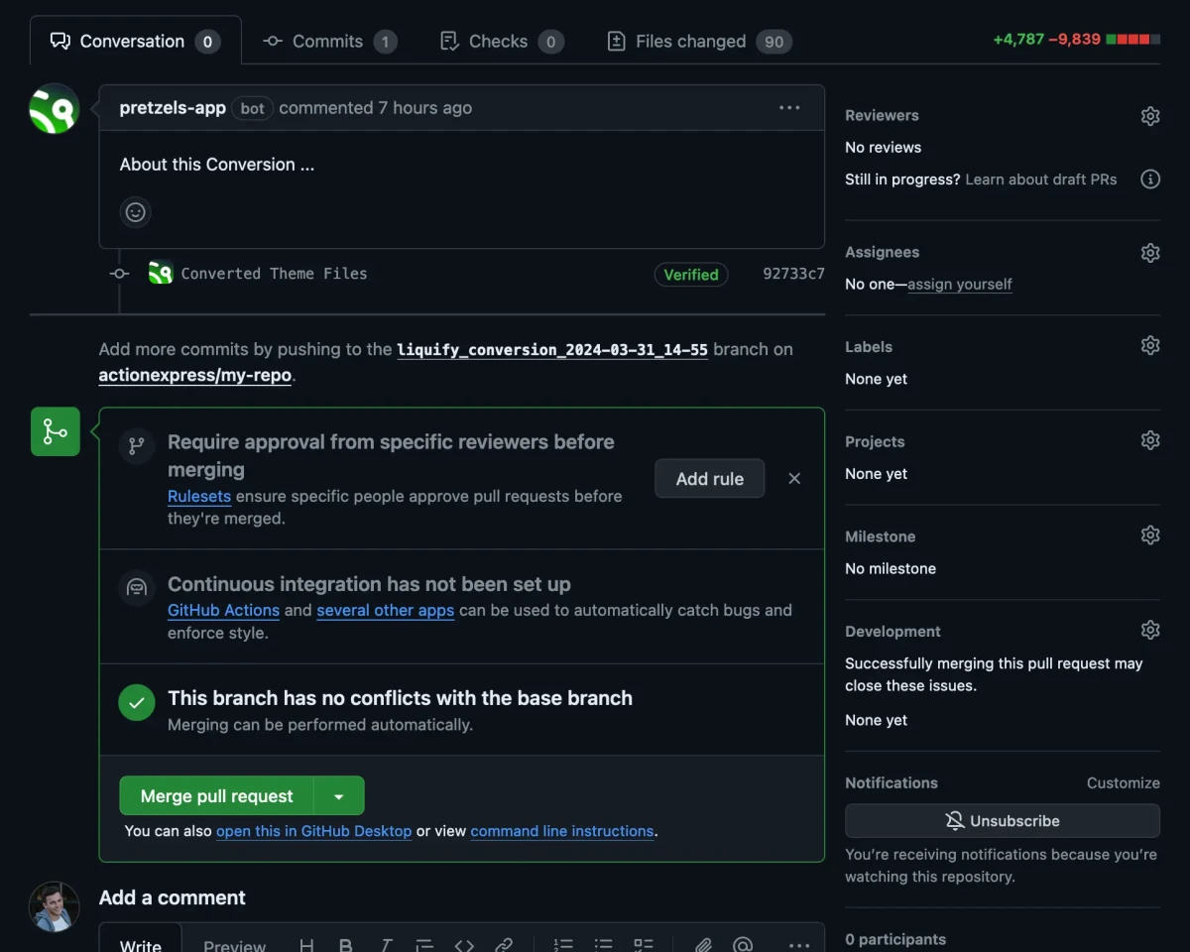Unsubscribe from notifications for this repository
This screenshot has width=1190, height=952.
coord(1002,820)
